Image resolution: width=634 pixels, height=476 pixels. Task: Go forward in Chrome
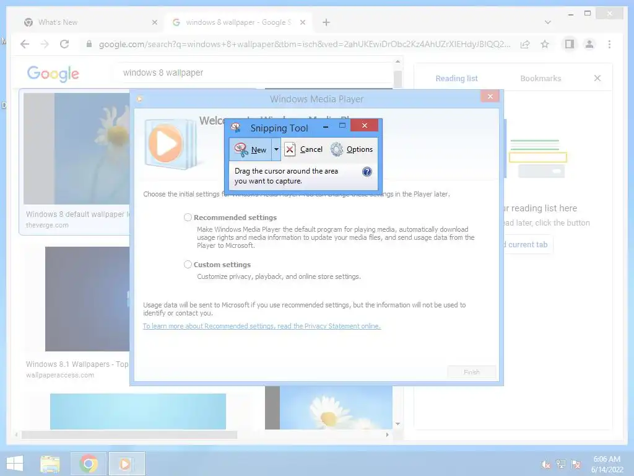coord(45,44)
